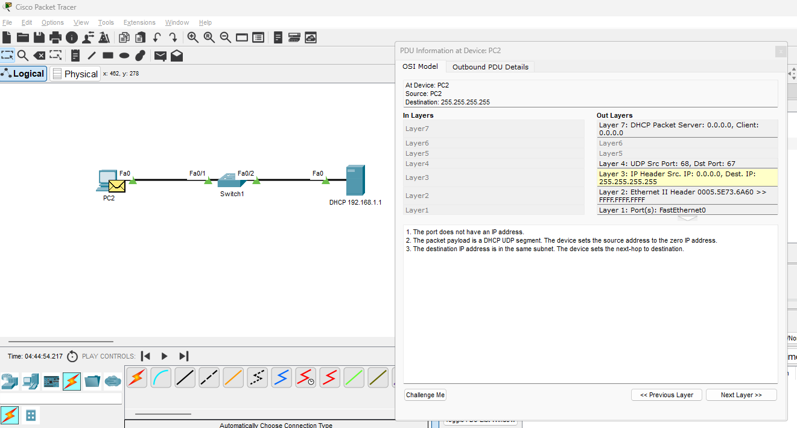Viewport: 797px width, 428px height.
Task: Choose the orange fiber cable connection
Action: point(233,378)
